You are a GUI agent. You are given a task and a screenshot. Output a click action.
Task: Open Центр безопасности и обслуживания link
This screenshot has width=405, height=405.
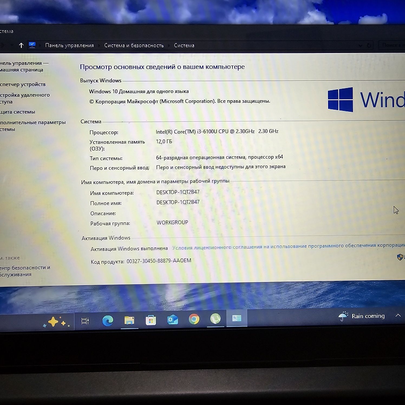(25, 271)
